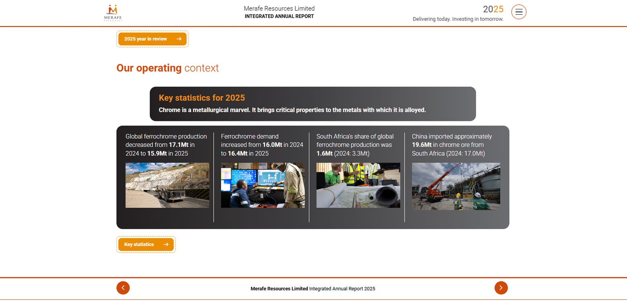Click the Key statistics for 2025 banner
This screenshot has height=302, width=627.
[x=313, y=104]
